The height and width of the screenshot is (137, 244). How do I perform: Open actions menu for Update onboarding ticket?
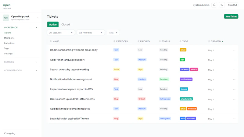tap(234, 50)
